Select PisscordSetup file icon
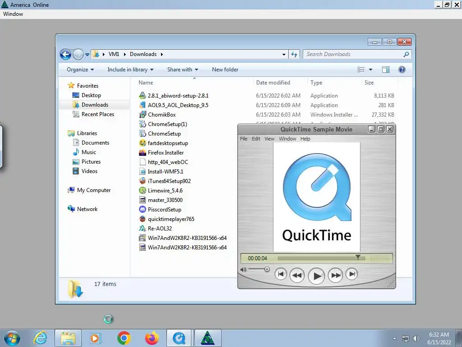The image size is (462, 347). coord(143,210)
